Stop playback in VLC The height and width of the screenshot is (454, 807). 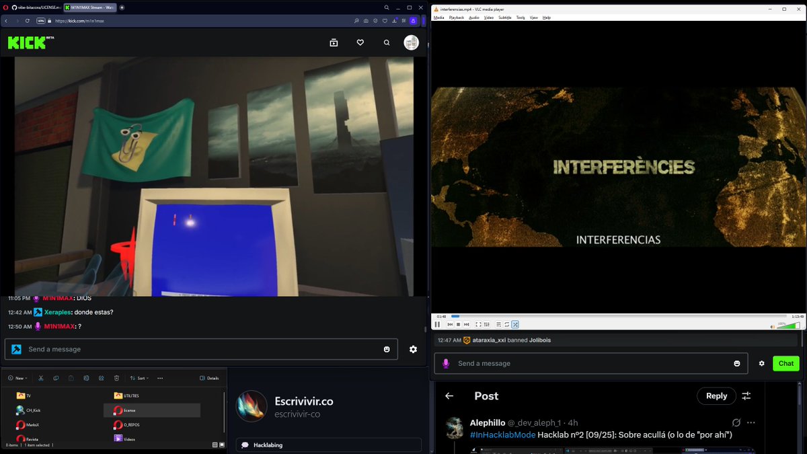pos(458,324)
